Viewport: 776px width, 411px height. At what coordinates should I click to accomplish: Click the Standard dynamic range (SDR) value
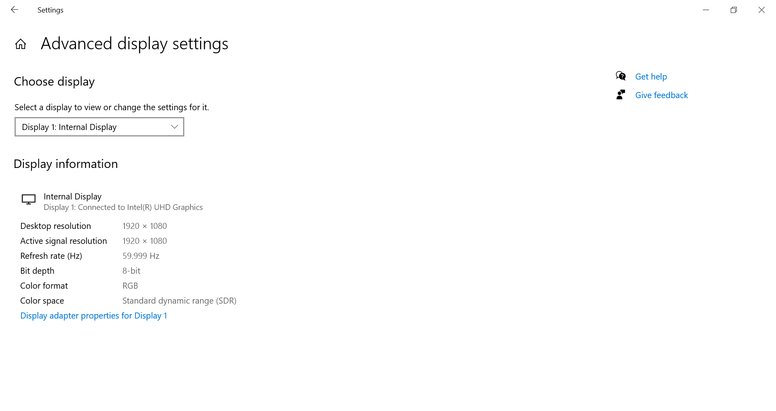pyautogui.click(x=179, y=301)
